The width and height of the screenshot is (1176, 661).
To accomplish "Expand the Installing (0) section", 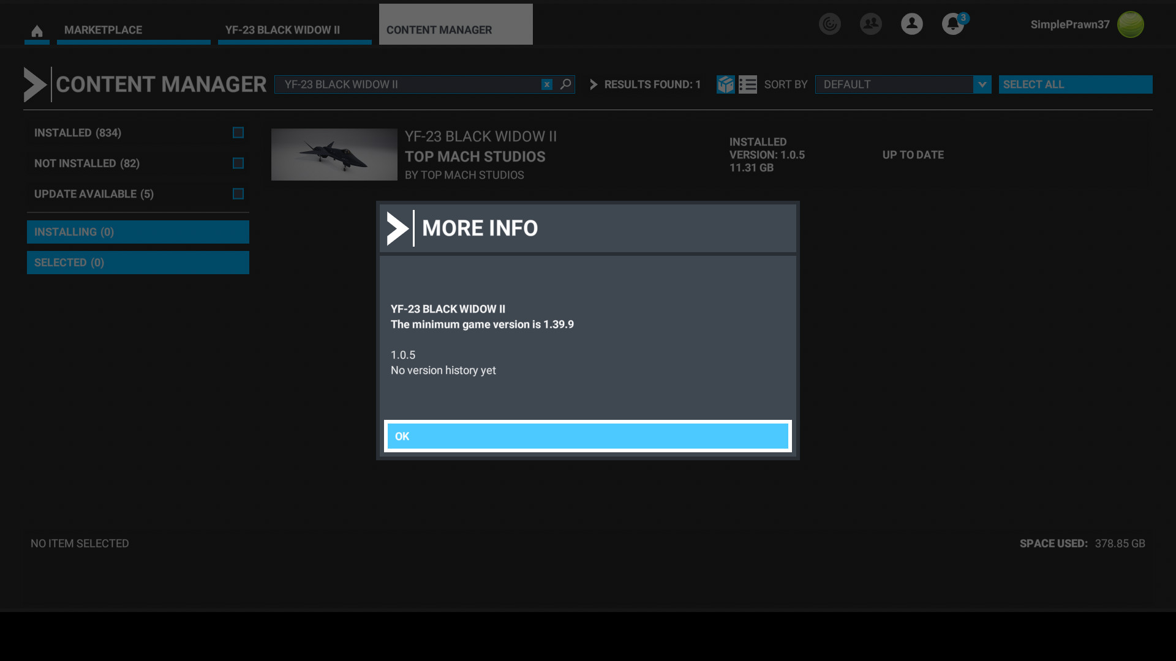I will coord(138,232).
